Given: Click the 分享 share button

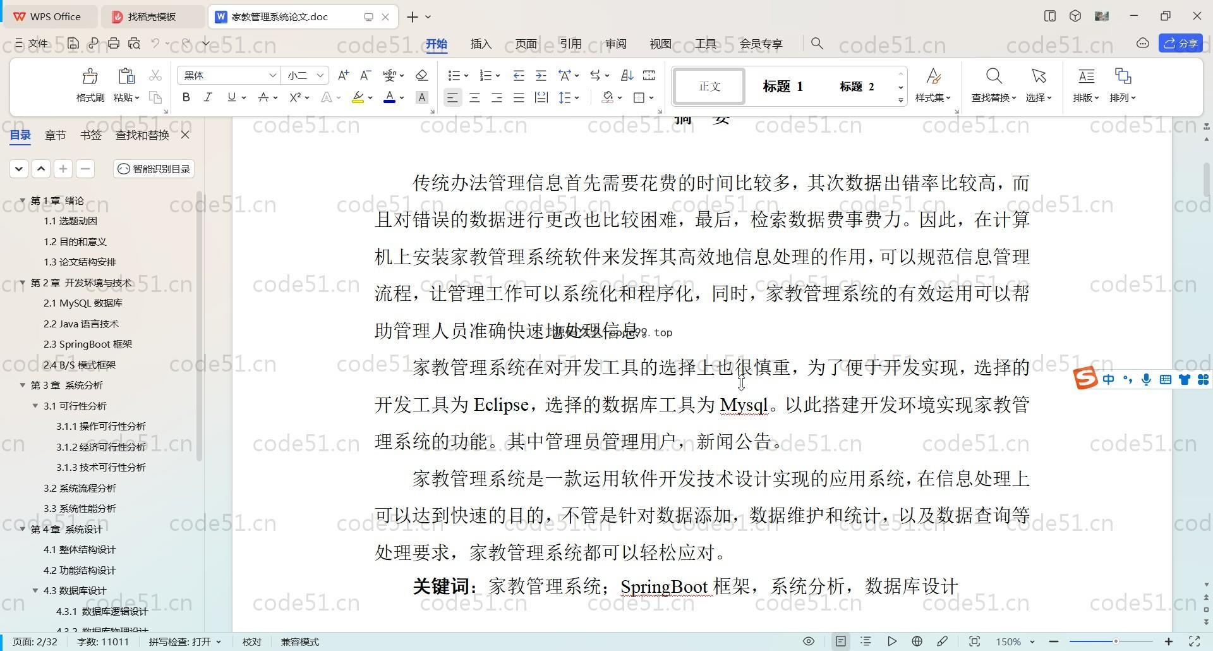Looking at the screenshot, I should [x=1181, y=43].
